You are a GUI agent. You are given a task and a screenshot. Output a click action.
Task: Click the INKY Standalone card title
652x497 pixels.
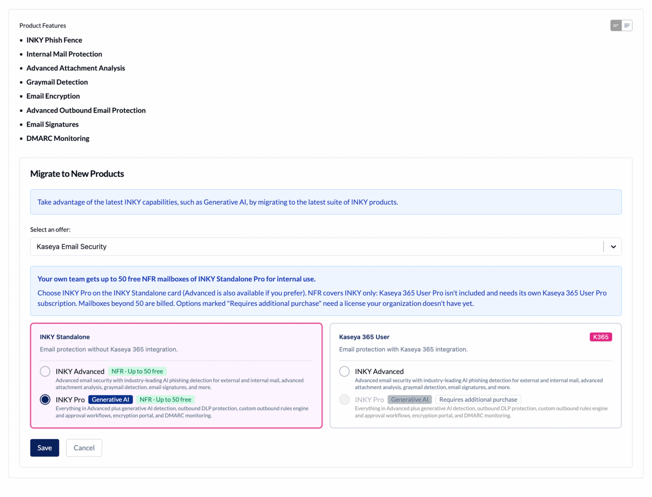point(65,337)
